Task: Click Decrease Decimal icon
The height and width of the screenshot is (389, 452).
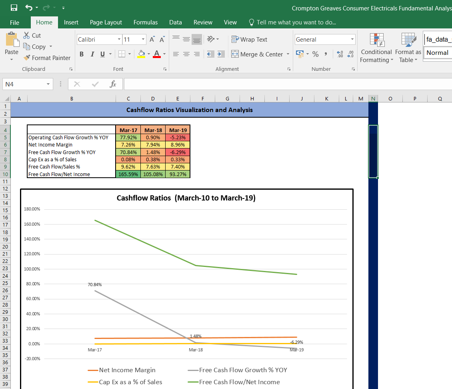Action: pos(350,54)
